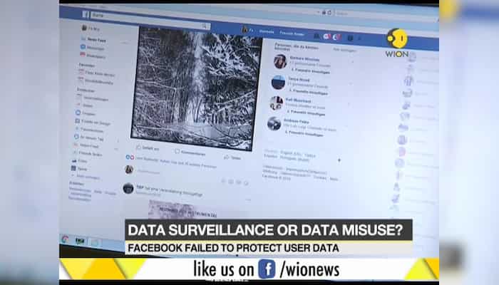Click the Facebook logo in the top bar
Image resolution: width=499 pixels, height=285 pixels.
point(86,14)
